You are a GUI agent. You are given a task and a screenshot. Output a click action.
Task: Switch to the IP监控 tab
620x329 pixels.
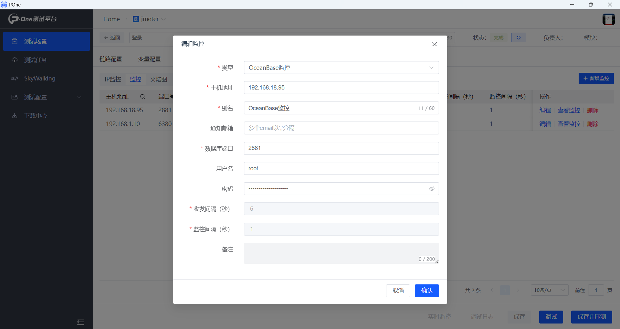(113, 79)
